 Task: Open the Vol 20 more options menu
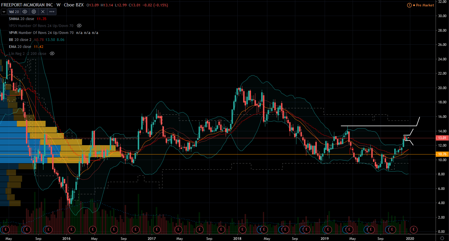52,12
